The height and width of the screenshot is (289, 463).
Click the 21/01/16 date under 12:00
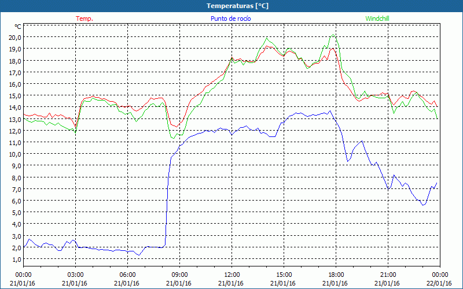tap(231, 283)
